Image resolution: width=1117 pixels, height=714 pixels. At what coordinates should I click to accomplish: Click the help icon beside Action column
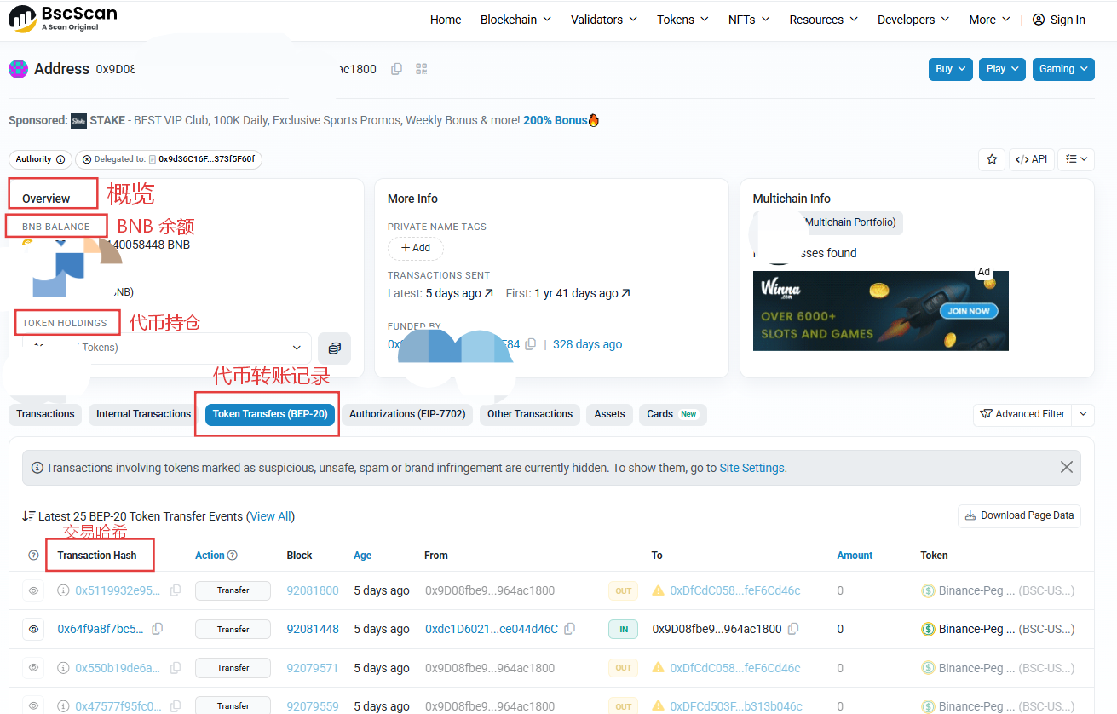click(233, 556)
